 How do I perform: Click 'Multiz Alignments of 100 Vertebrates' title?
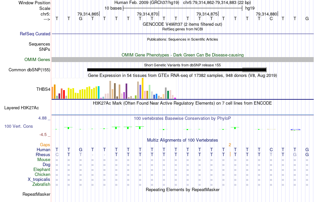tap(182, 140)
